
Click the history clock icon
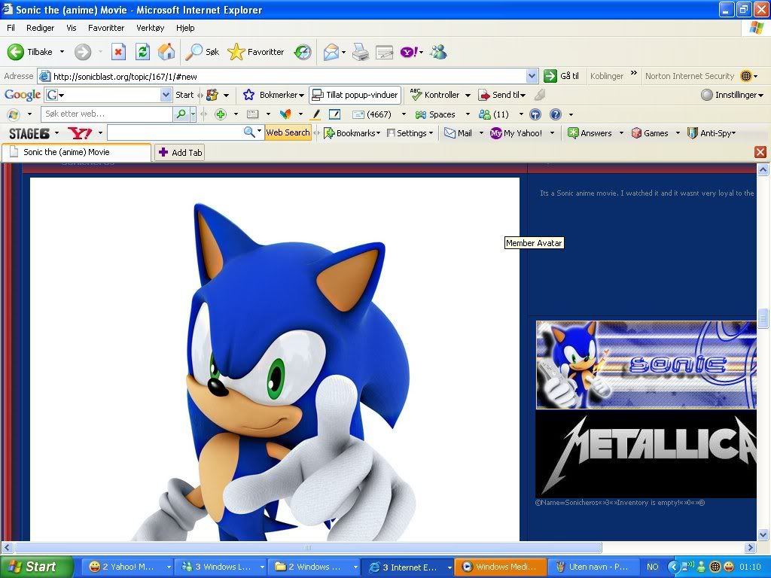tap(302, 52)
